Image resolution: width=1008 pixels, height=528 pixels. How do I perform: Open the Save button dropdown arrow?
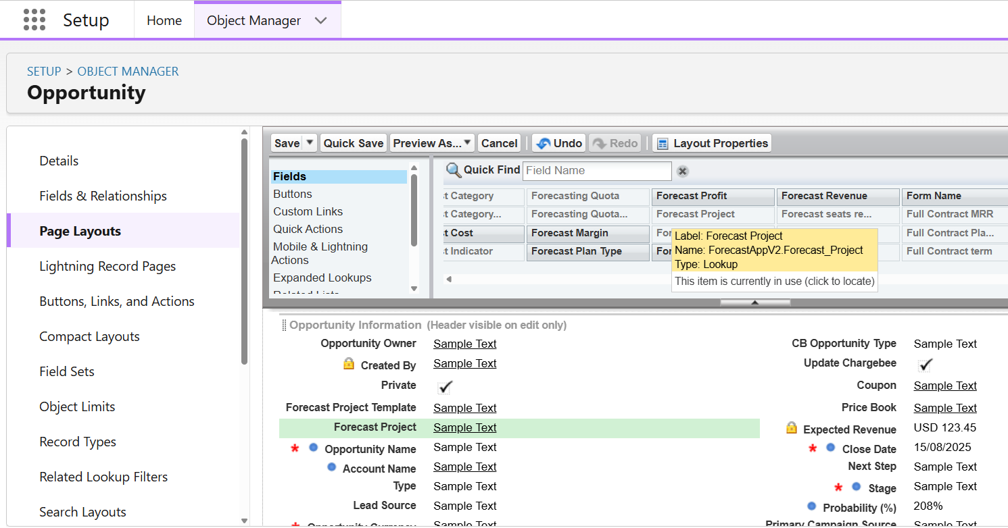pyautogui.click(x=310, y=143)
